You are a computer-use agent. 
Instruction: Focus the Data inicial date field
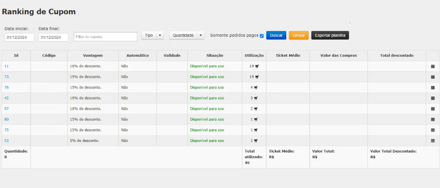pos(19,37)
